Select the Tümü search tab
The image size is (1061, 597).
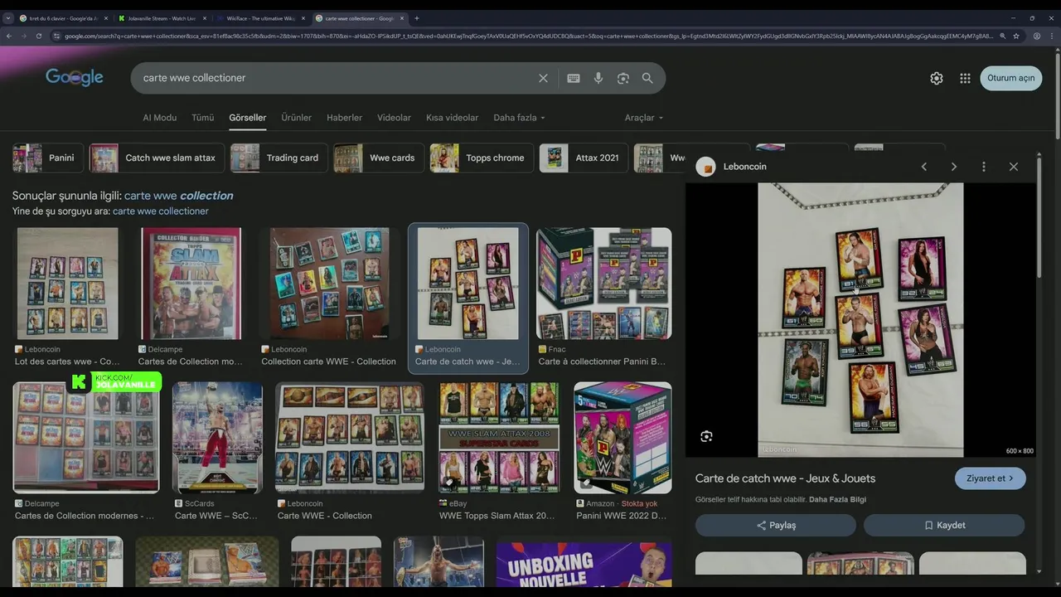pos(203,118)
